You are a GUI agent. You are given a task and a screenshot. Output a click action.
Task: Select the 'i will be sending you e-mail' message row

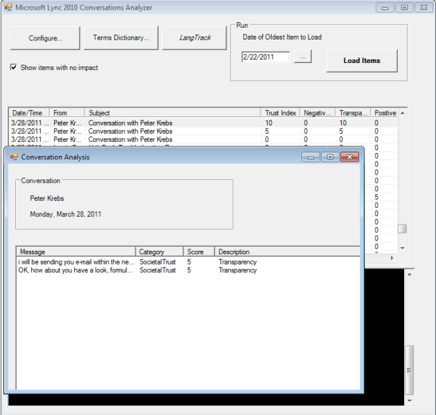[76, 262]
